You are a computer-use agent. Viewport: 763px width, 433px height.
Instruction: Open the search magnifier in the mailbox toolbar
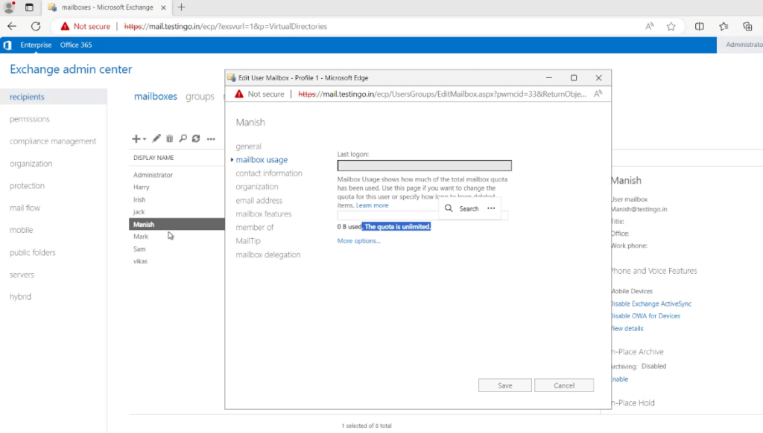[183, 139]
